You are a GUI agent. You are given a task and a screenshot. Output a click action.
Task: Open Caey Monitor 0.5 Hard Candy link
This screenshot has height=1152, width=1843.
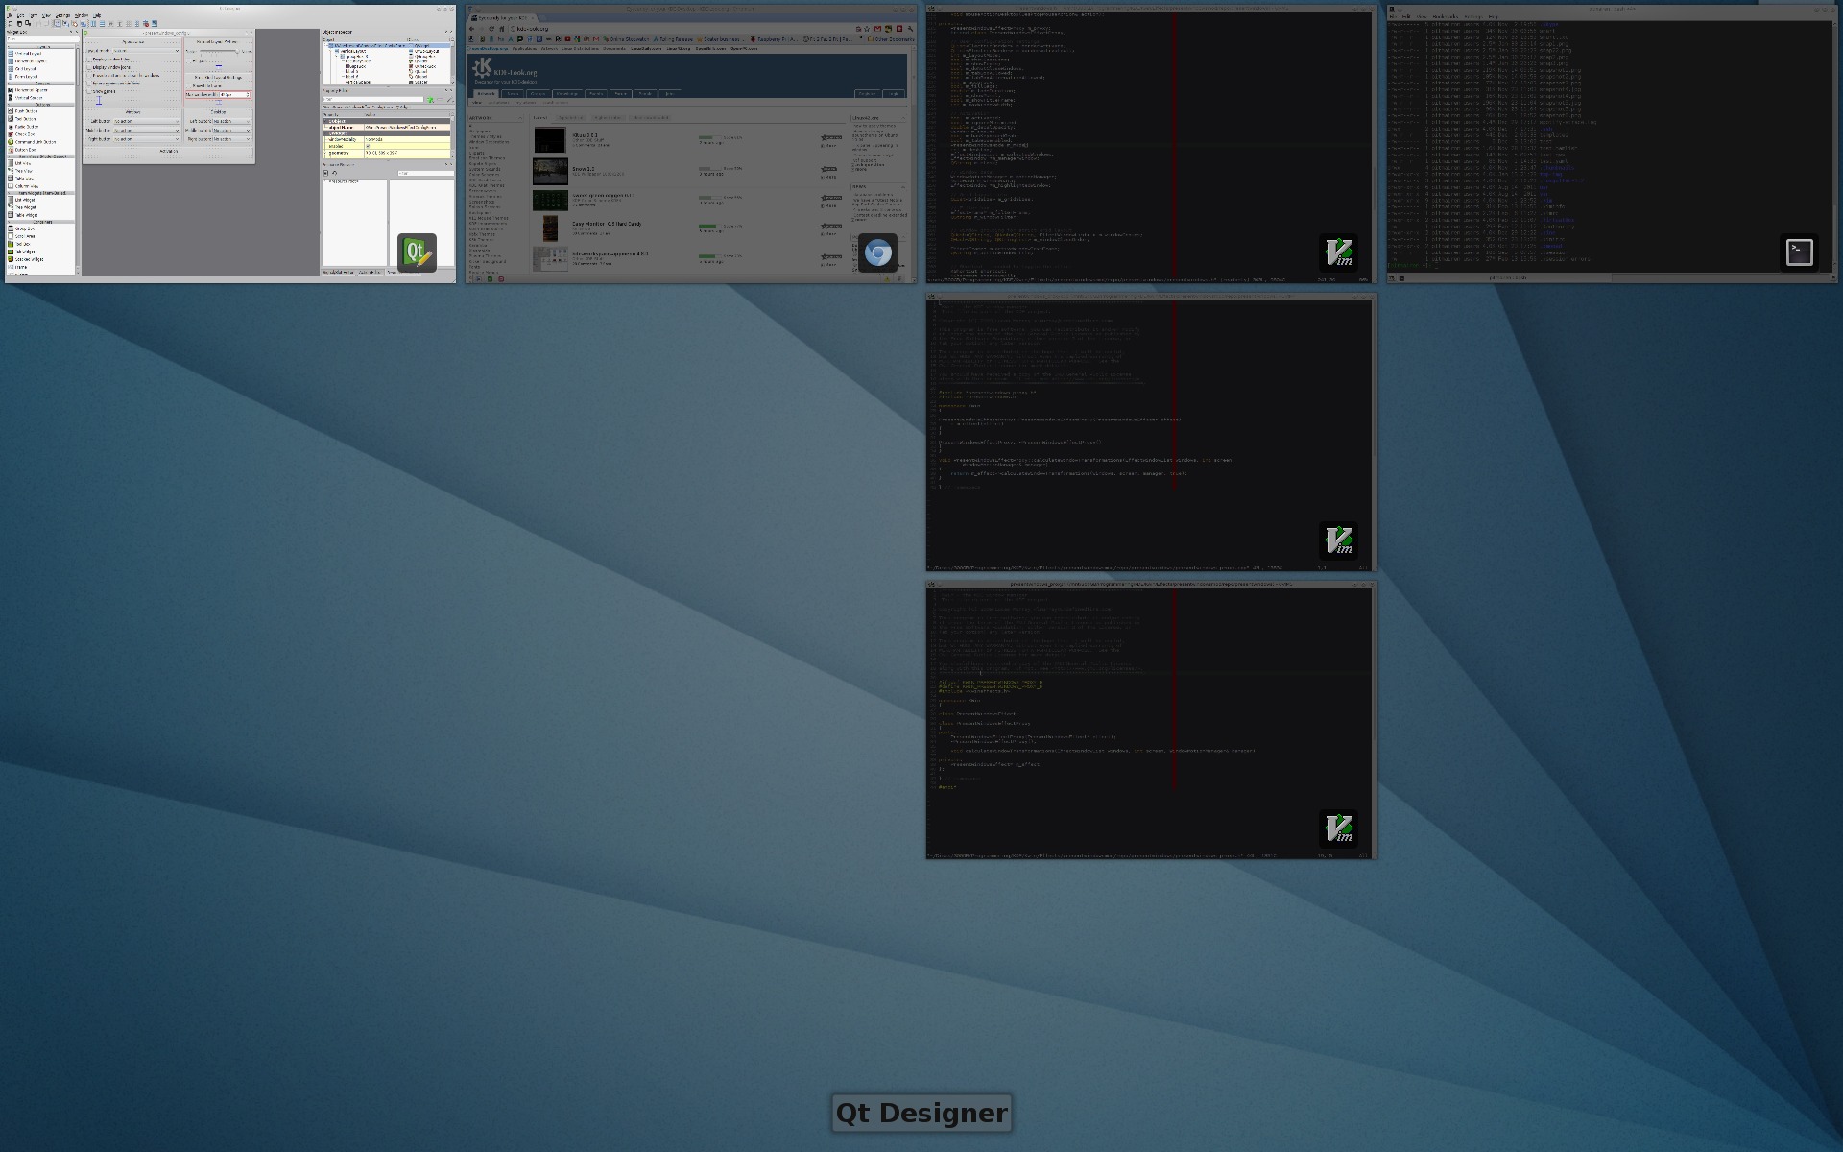[607, 224]
